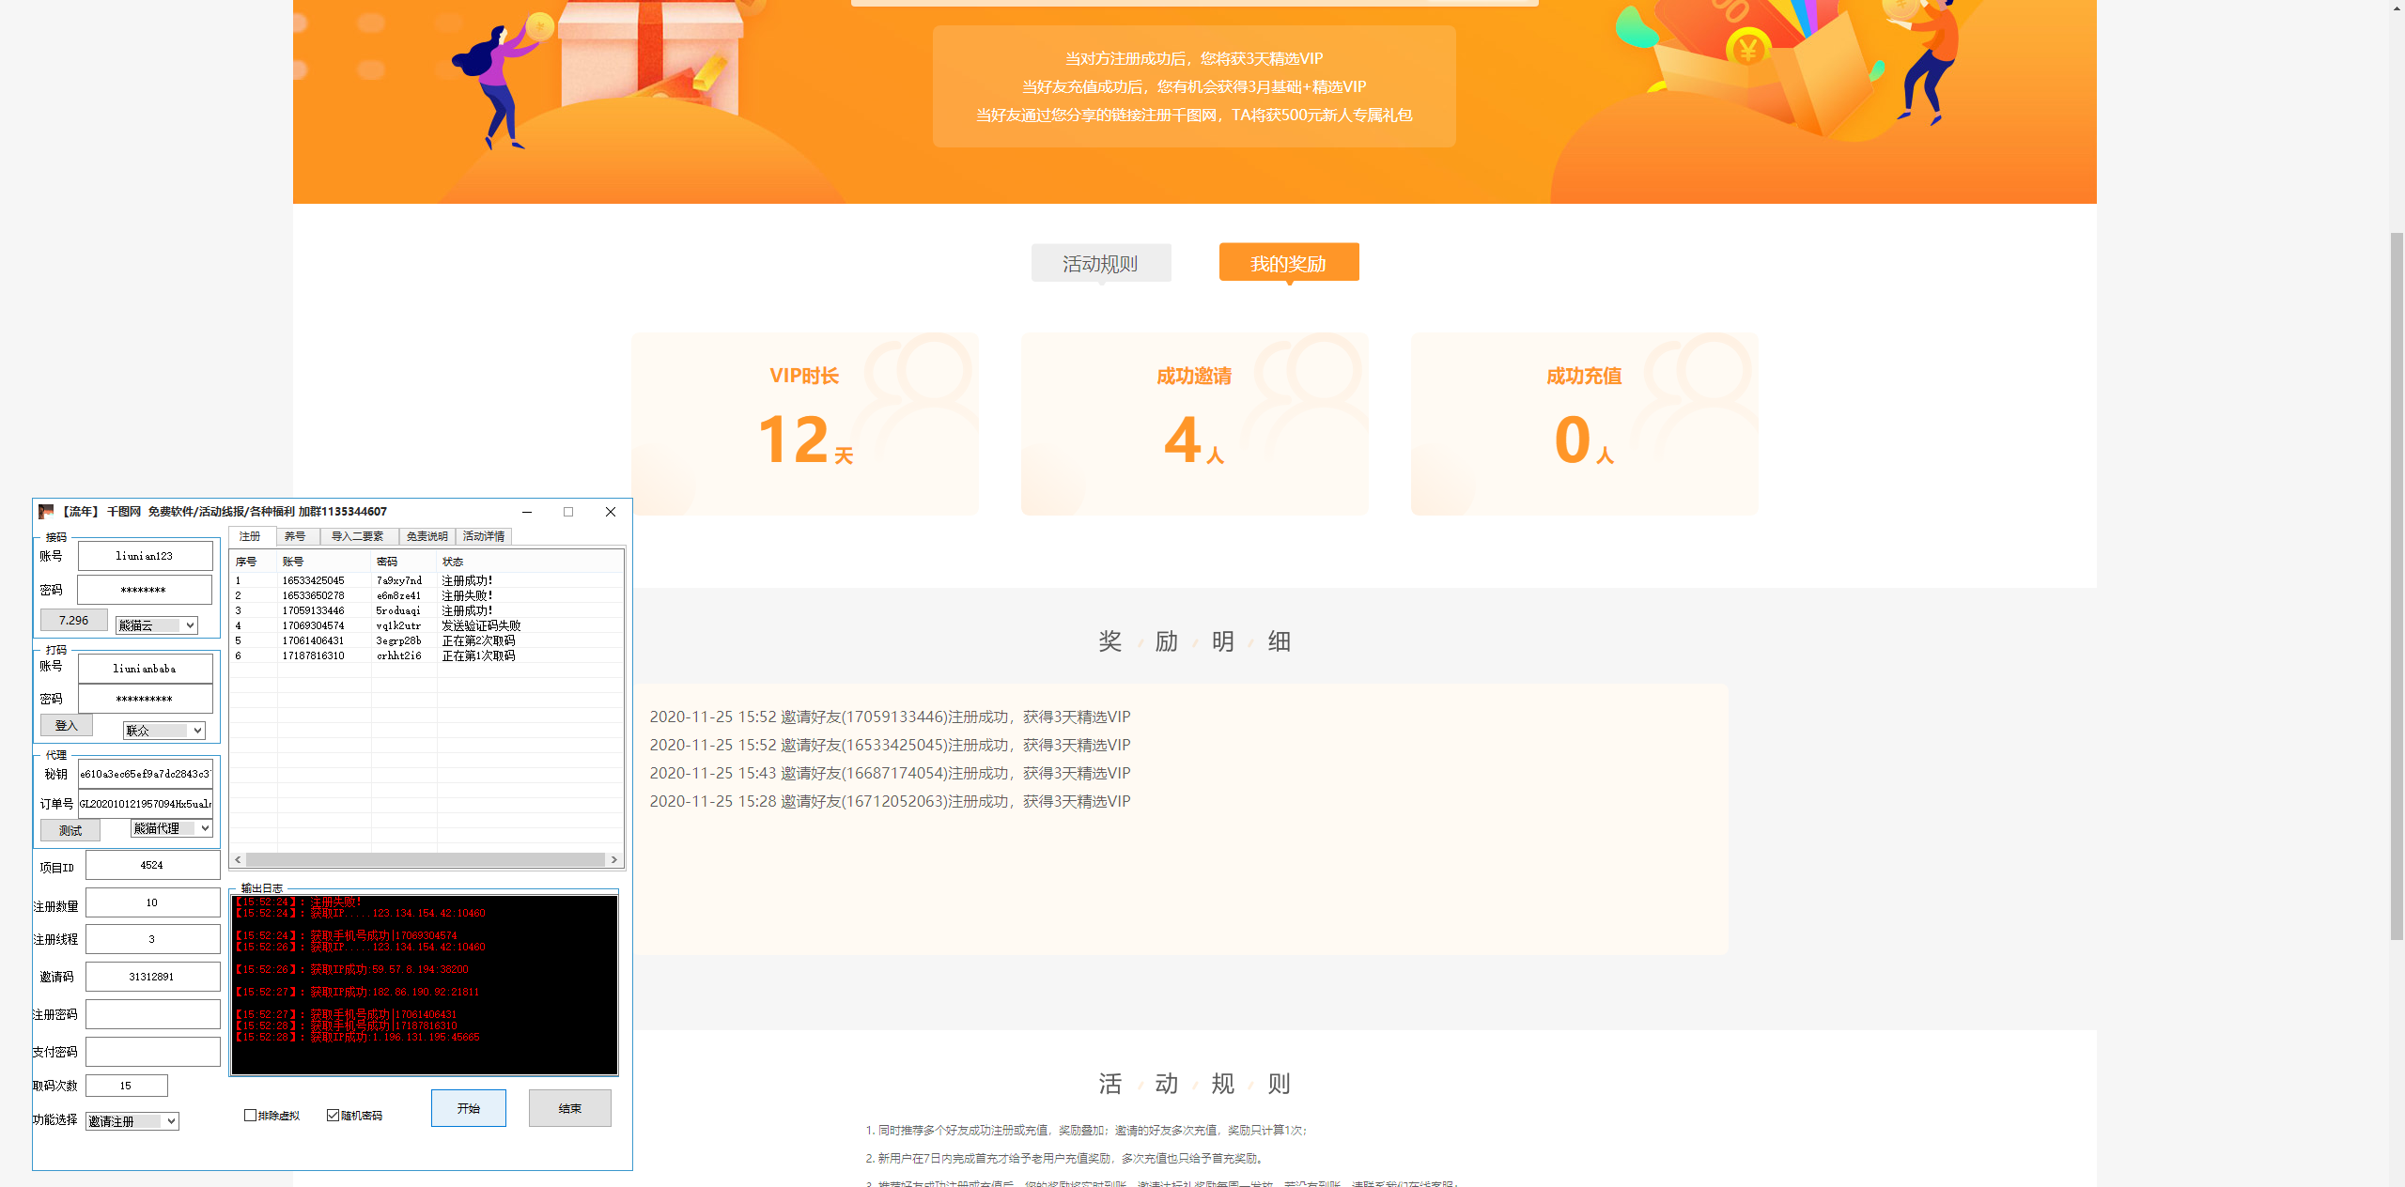The image size is (2405, 1187).
Task: Click the table's right scroll arrow
Action: click(x=614, y=859)
